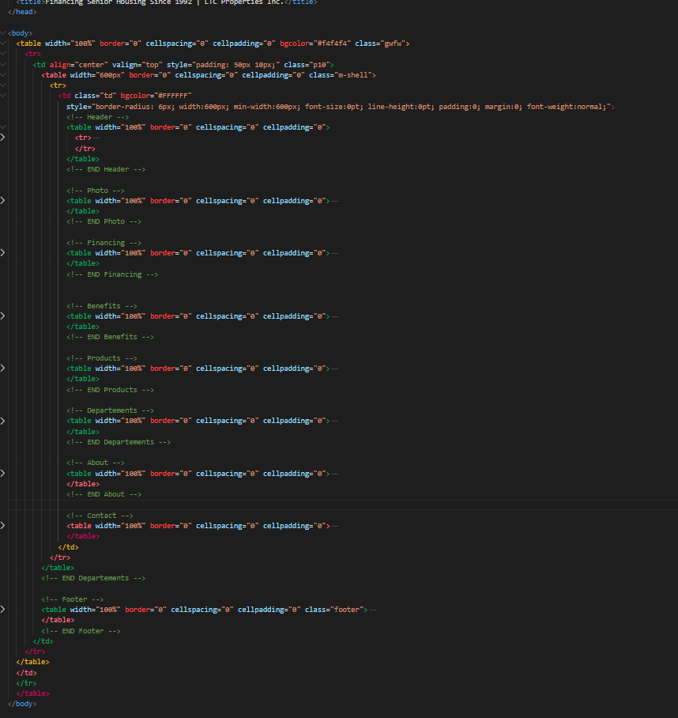Click the class="m-shell" attribute
The width and height of the screenshot is (678, 718).
click(x=340, y=75)
